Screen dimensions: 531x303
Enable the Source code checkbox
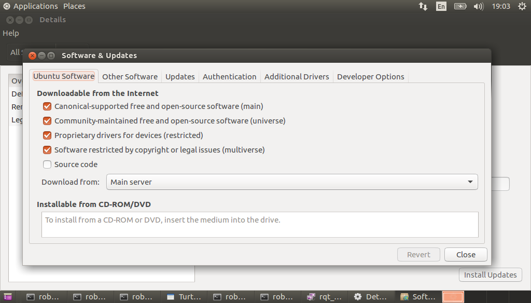[47, 164]
